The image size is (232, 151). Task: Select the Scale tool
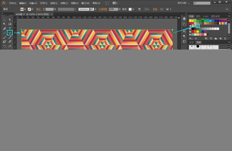[x=10, y=46]
